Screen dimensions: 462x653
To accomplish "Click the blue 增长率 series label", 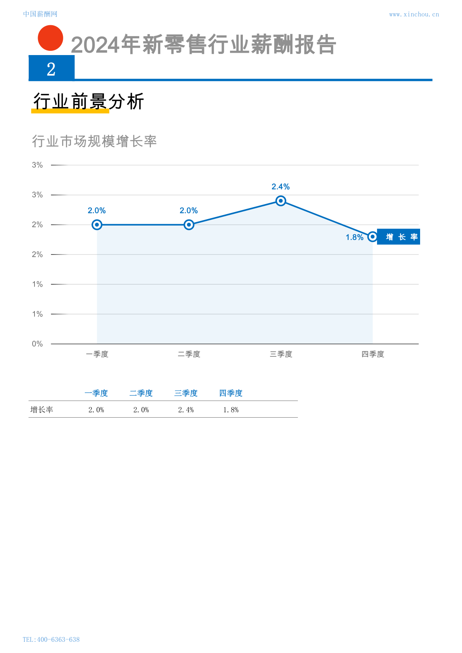I will 399,237.
